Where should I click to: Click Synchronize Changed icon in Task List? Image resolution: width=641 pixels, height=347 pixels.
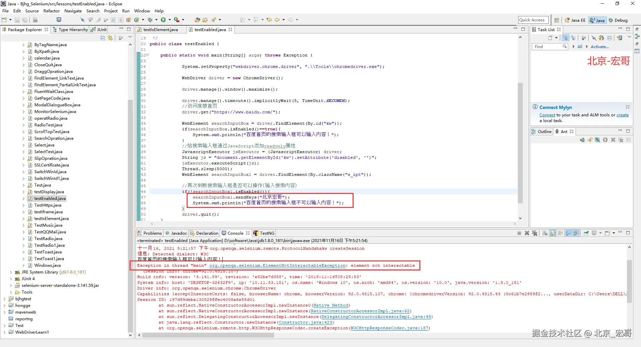pyautogui.click(x=620, y=38)
